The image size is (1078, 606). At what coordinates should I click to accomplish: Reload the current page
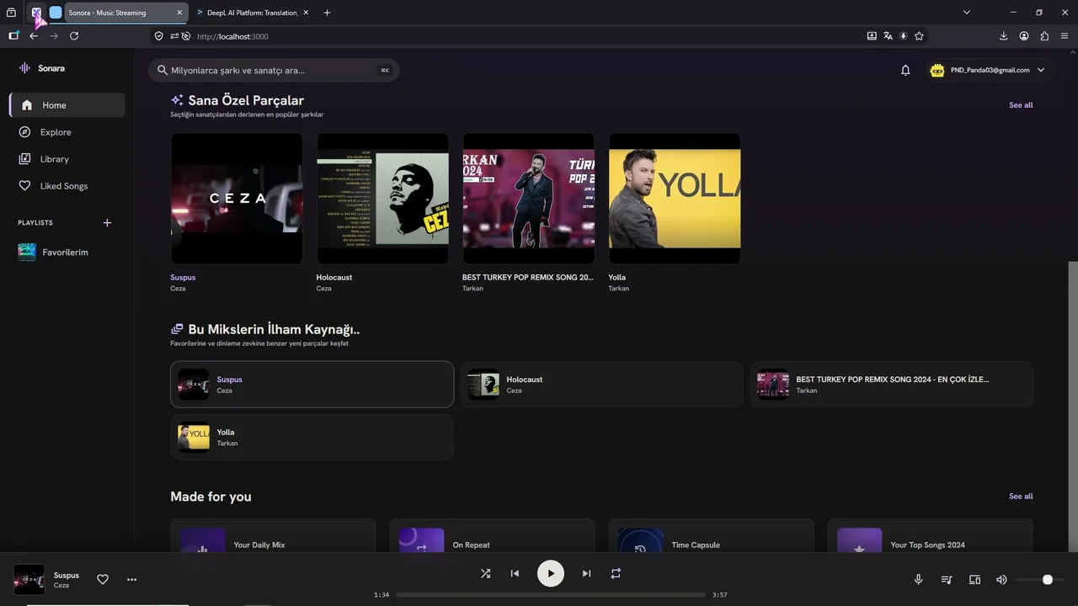click(74, 36)
